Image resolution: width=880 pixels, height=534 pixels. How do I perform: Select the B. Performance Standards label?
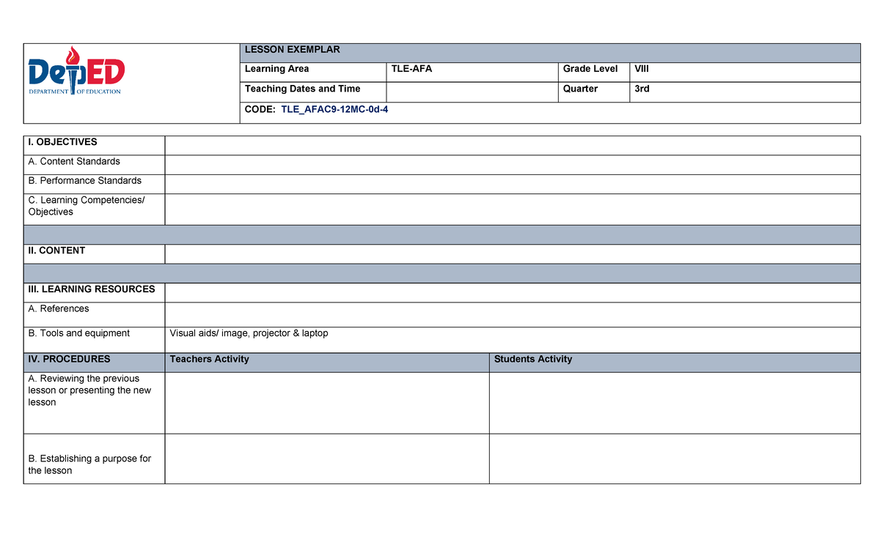84,180
